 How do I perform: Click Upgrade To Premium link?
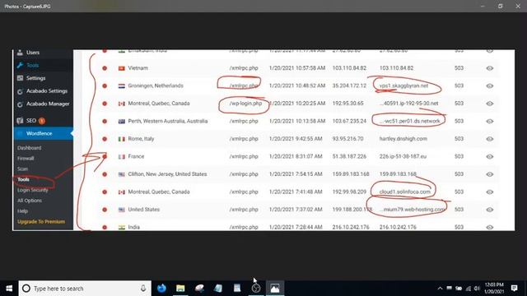coord(41,221)
